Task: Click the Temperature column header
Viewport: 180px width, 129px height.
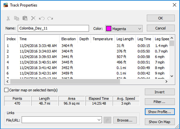Action: pyautogui.click(x=103, y=39)
